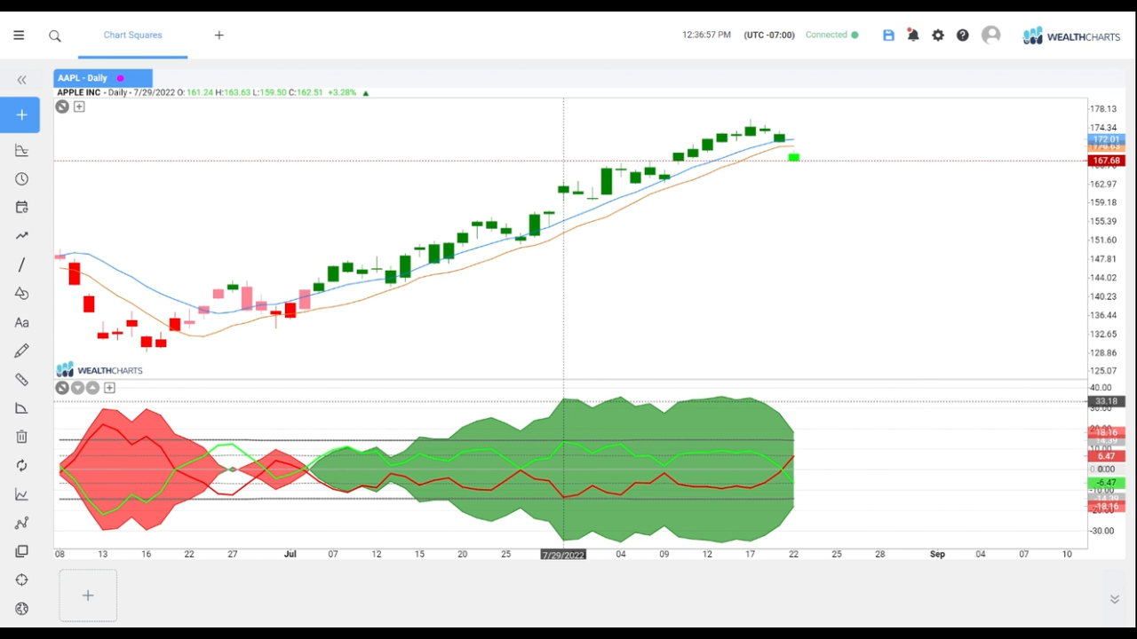Select the connected nodes path tool

point(21,523)
